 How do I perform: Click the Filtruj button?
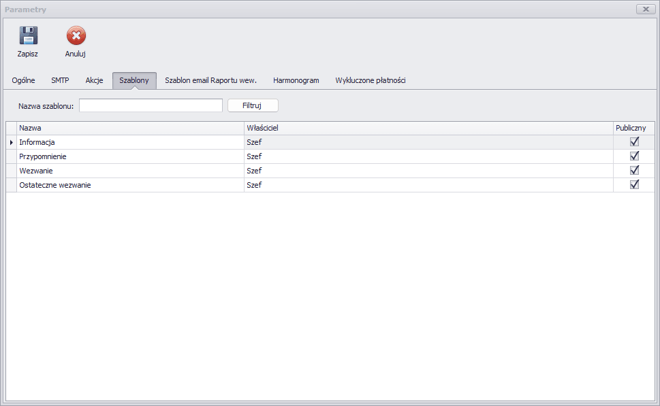[x=253, y=105]
